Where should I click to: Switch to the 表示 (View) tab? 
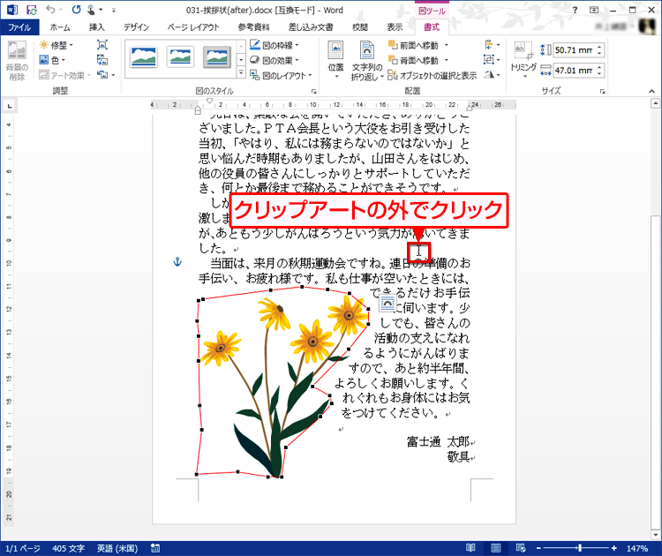coord(395,27)
